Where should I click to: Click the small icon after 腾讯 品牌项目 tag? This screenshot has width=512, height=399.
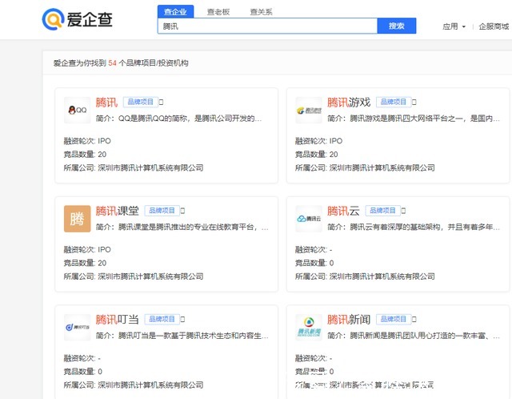point(161,102)
